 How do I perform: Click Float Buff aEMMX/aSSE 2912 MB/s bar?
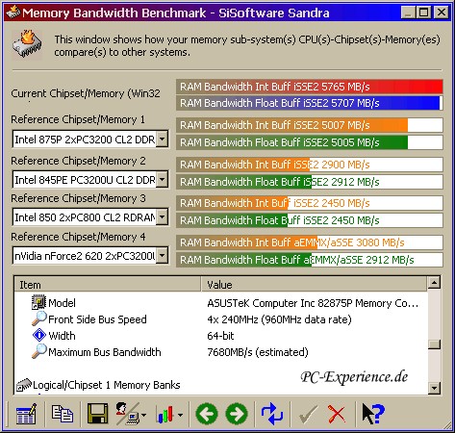310,260
